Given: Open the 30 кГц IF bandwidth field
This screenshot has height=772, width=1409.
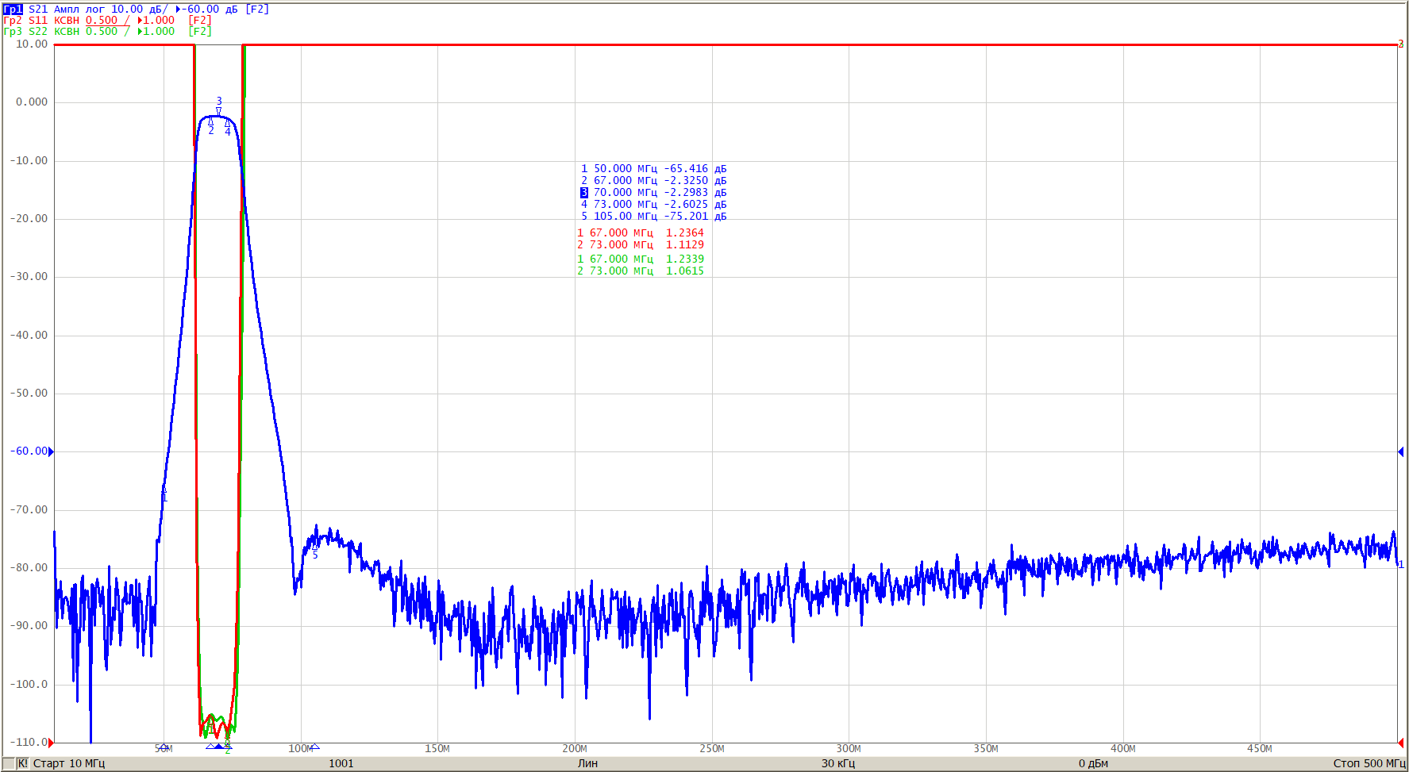Looking at the screenshot, I should [838, 763].
